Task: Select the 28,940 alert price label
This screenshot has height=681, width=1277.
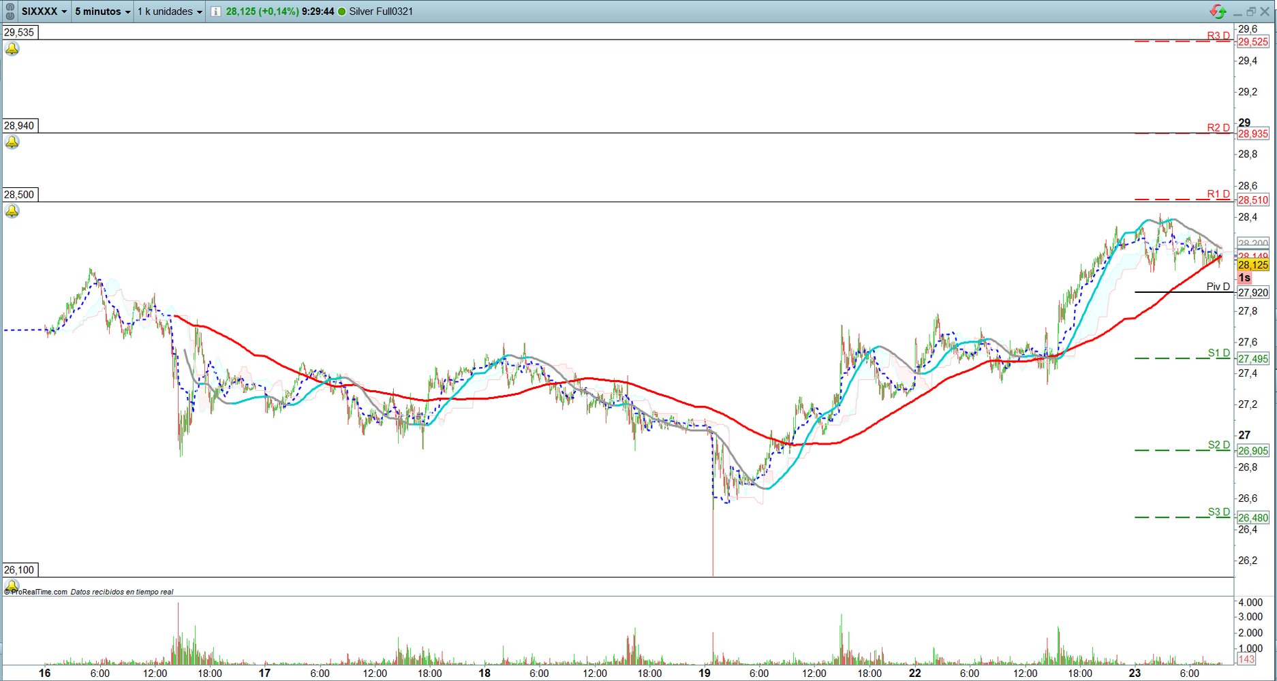Action: tap(19, 126)
